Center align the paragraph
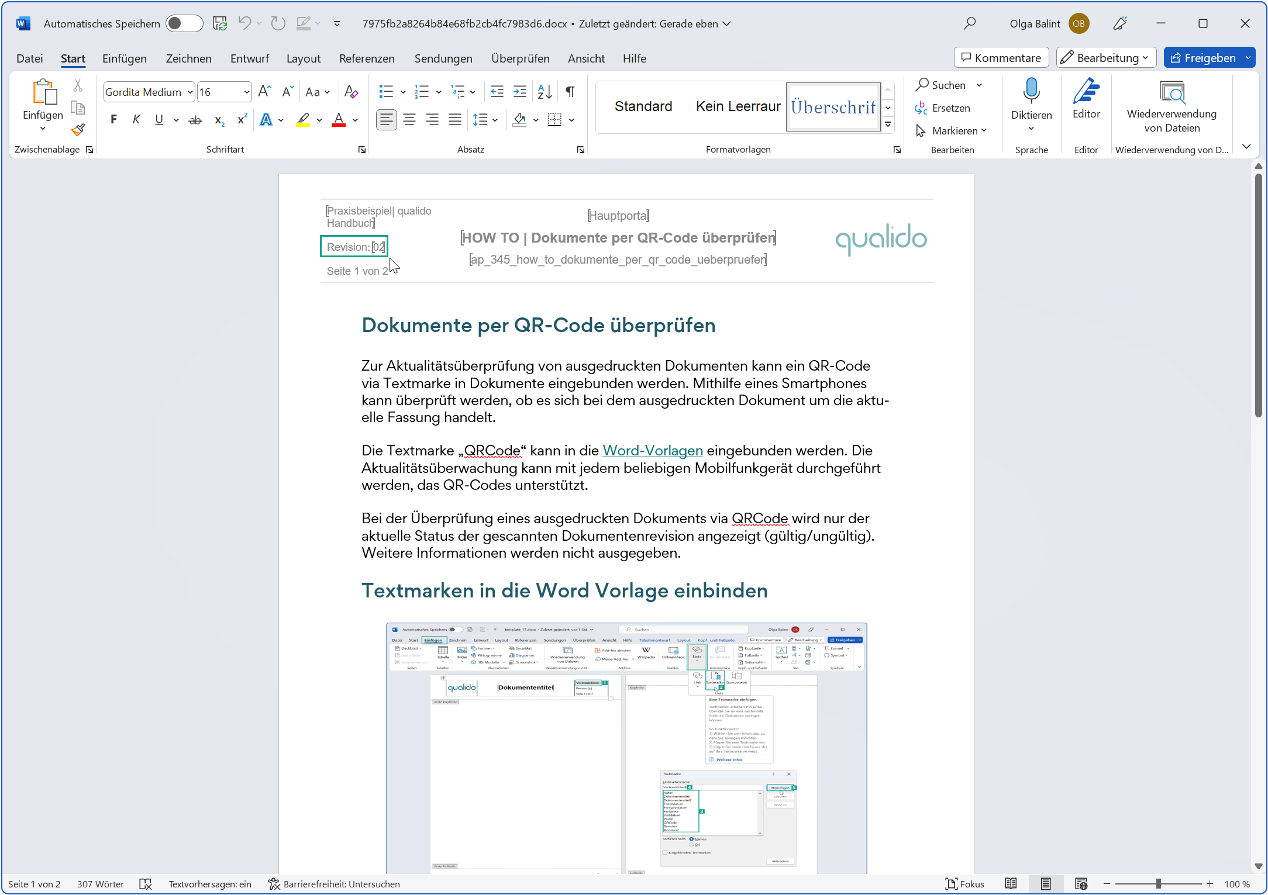Viewport: 1268px width, 895px height. coord(409,120)
